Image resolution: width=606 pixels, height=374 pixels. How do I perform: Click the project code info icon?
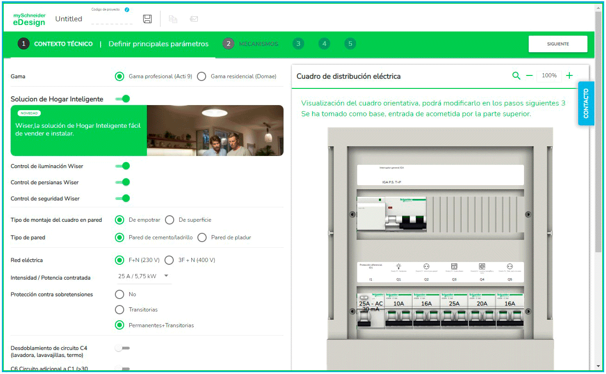click(x=127, y=10)
